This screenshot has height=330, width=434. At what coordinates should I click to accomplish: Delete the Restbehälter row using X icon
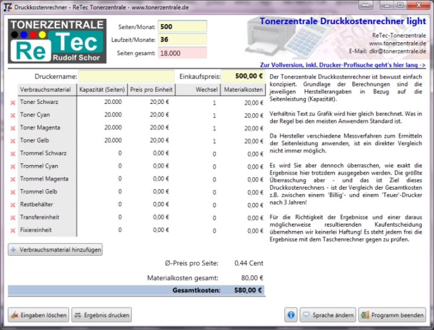coord(13,205)
